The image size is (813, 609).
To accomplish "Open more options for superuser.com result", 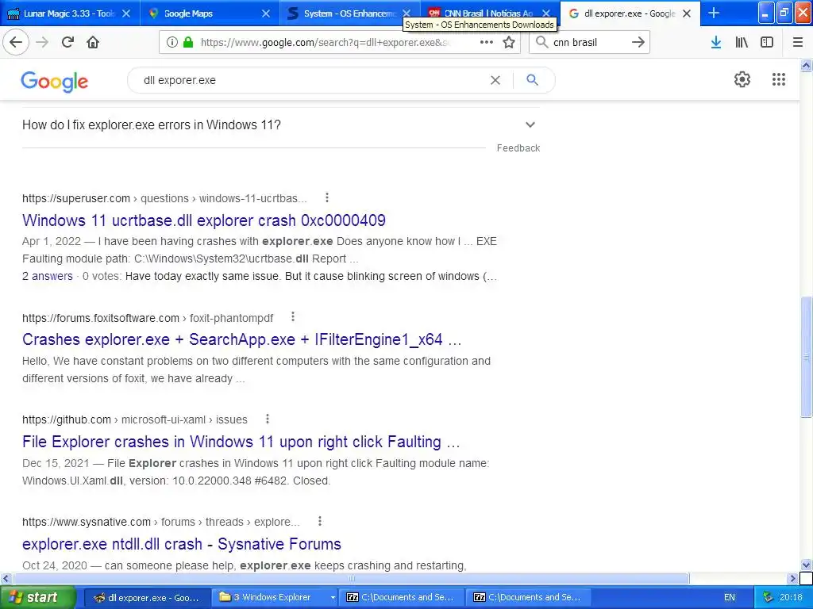I will [326, 197].
